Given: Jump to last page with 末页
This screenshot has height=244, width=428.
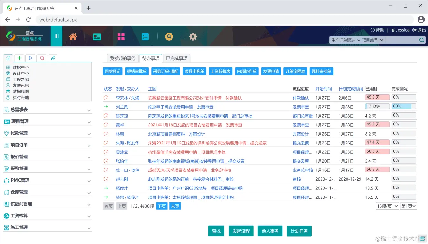Looking at the screenshot, I should (x=175, y=206).
